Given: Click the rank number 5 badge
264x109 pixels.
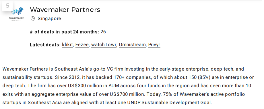Looking at the screenshot, I should coord(7,6).
